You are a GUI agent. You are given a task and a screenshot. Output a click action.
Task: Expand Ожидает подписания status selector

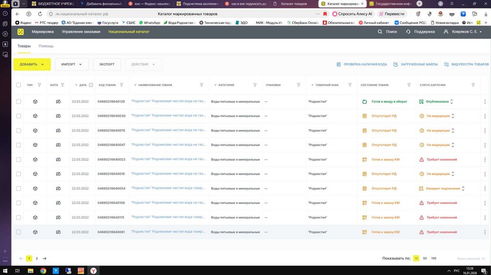point(463,189)
